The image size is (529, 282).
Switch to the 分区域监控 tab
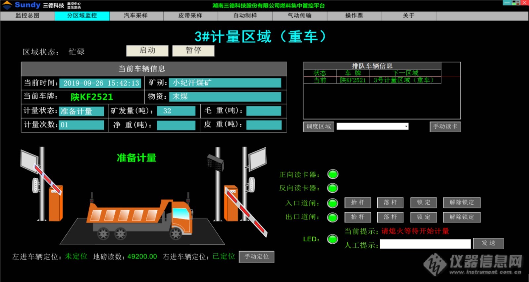(82, 16)
